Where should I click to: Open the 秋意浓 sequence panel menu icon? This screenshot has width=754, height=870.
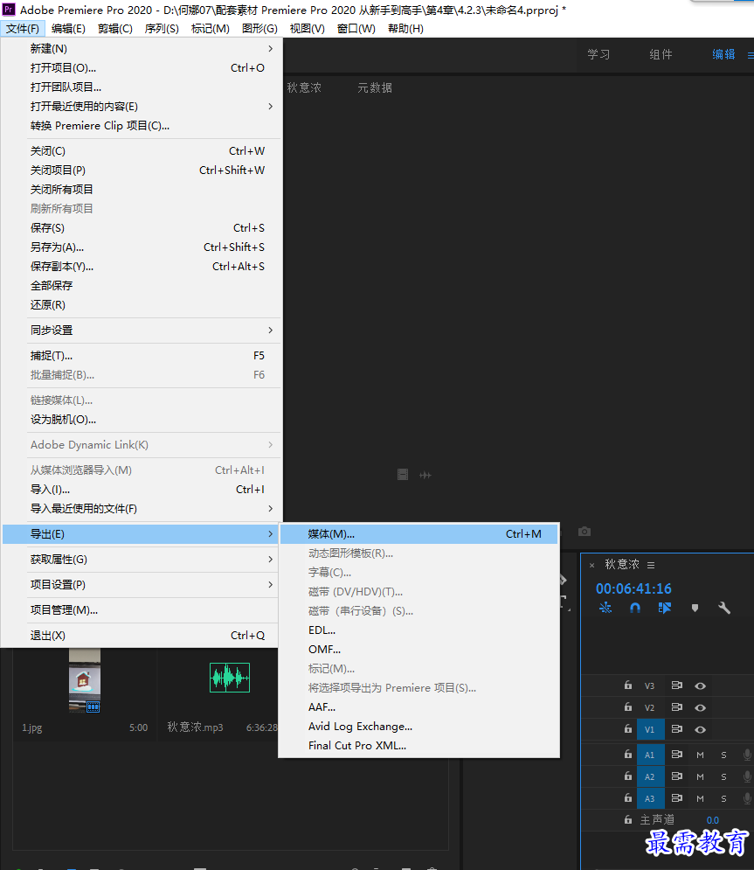pos(651,565)
